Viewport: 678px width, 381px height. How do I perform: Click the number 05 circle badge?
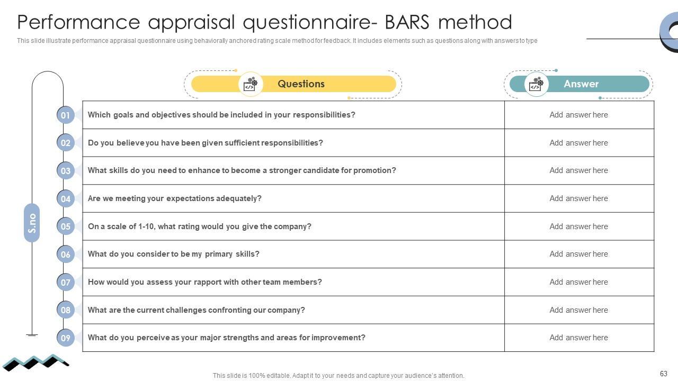click(65, 226)
